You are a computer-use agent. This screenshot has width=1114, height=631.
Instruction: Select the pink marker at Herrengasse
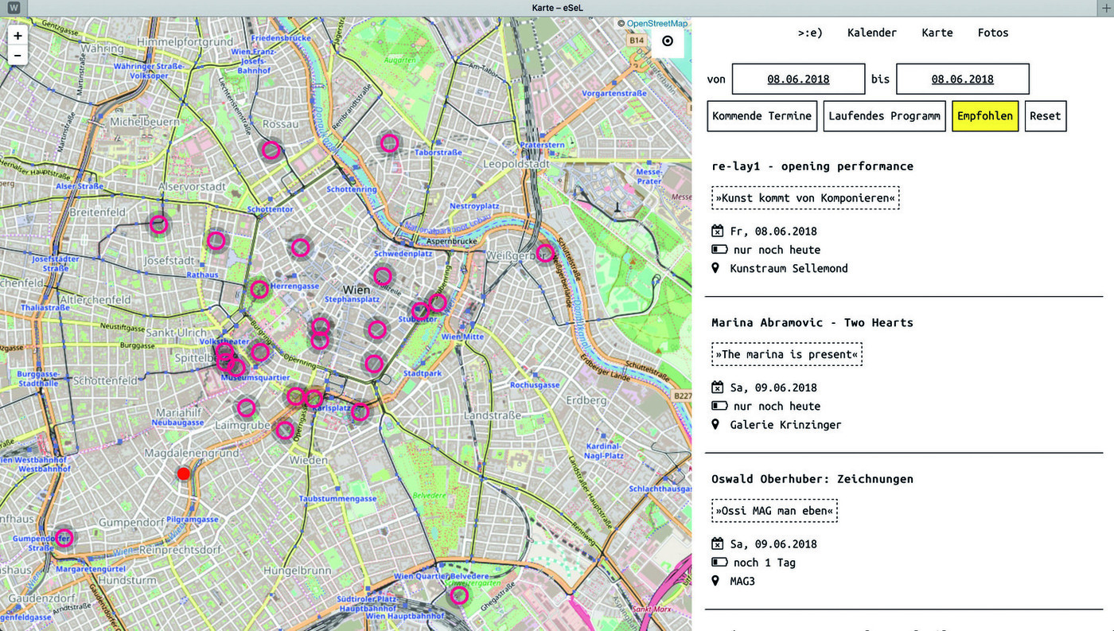coord(259,290)
